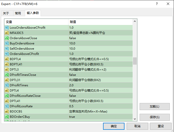Image resolution: width=174 pixels, height=132 pixels.
Task: Click the BDPTL4 value 亏损比例平仓模式(E/B<=0.5)
Action: point(89,59)
